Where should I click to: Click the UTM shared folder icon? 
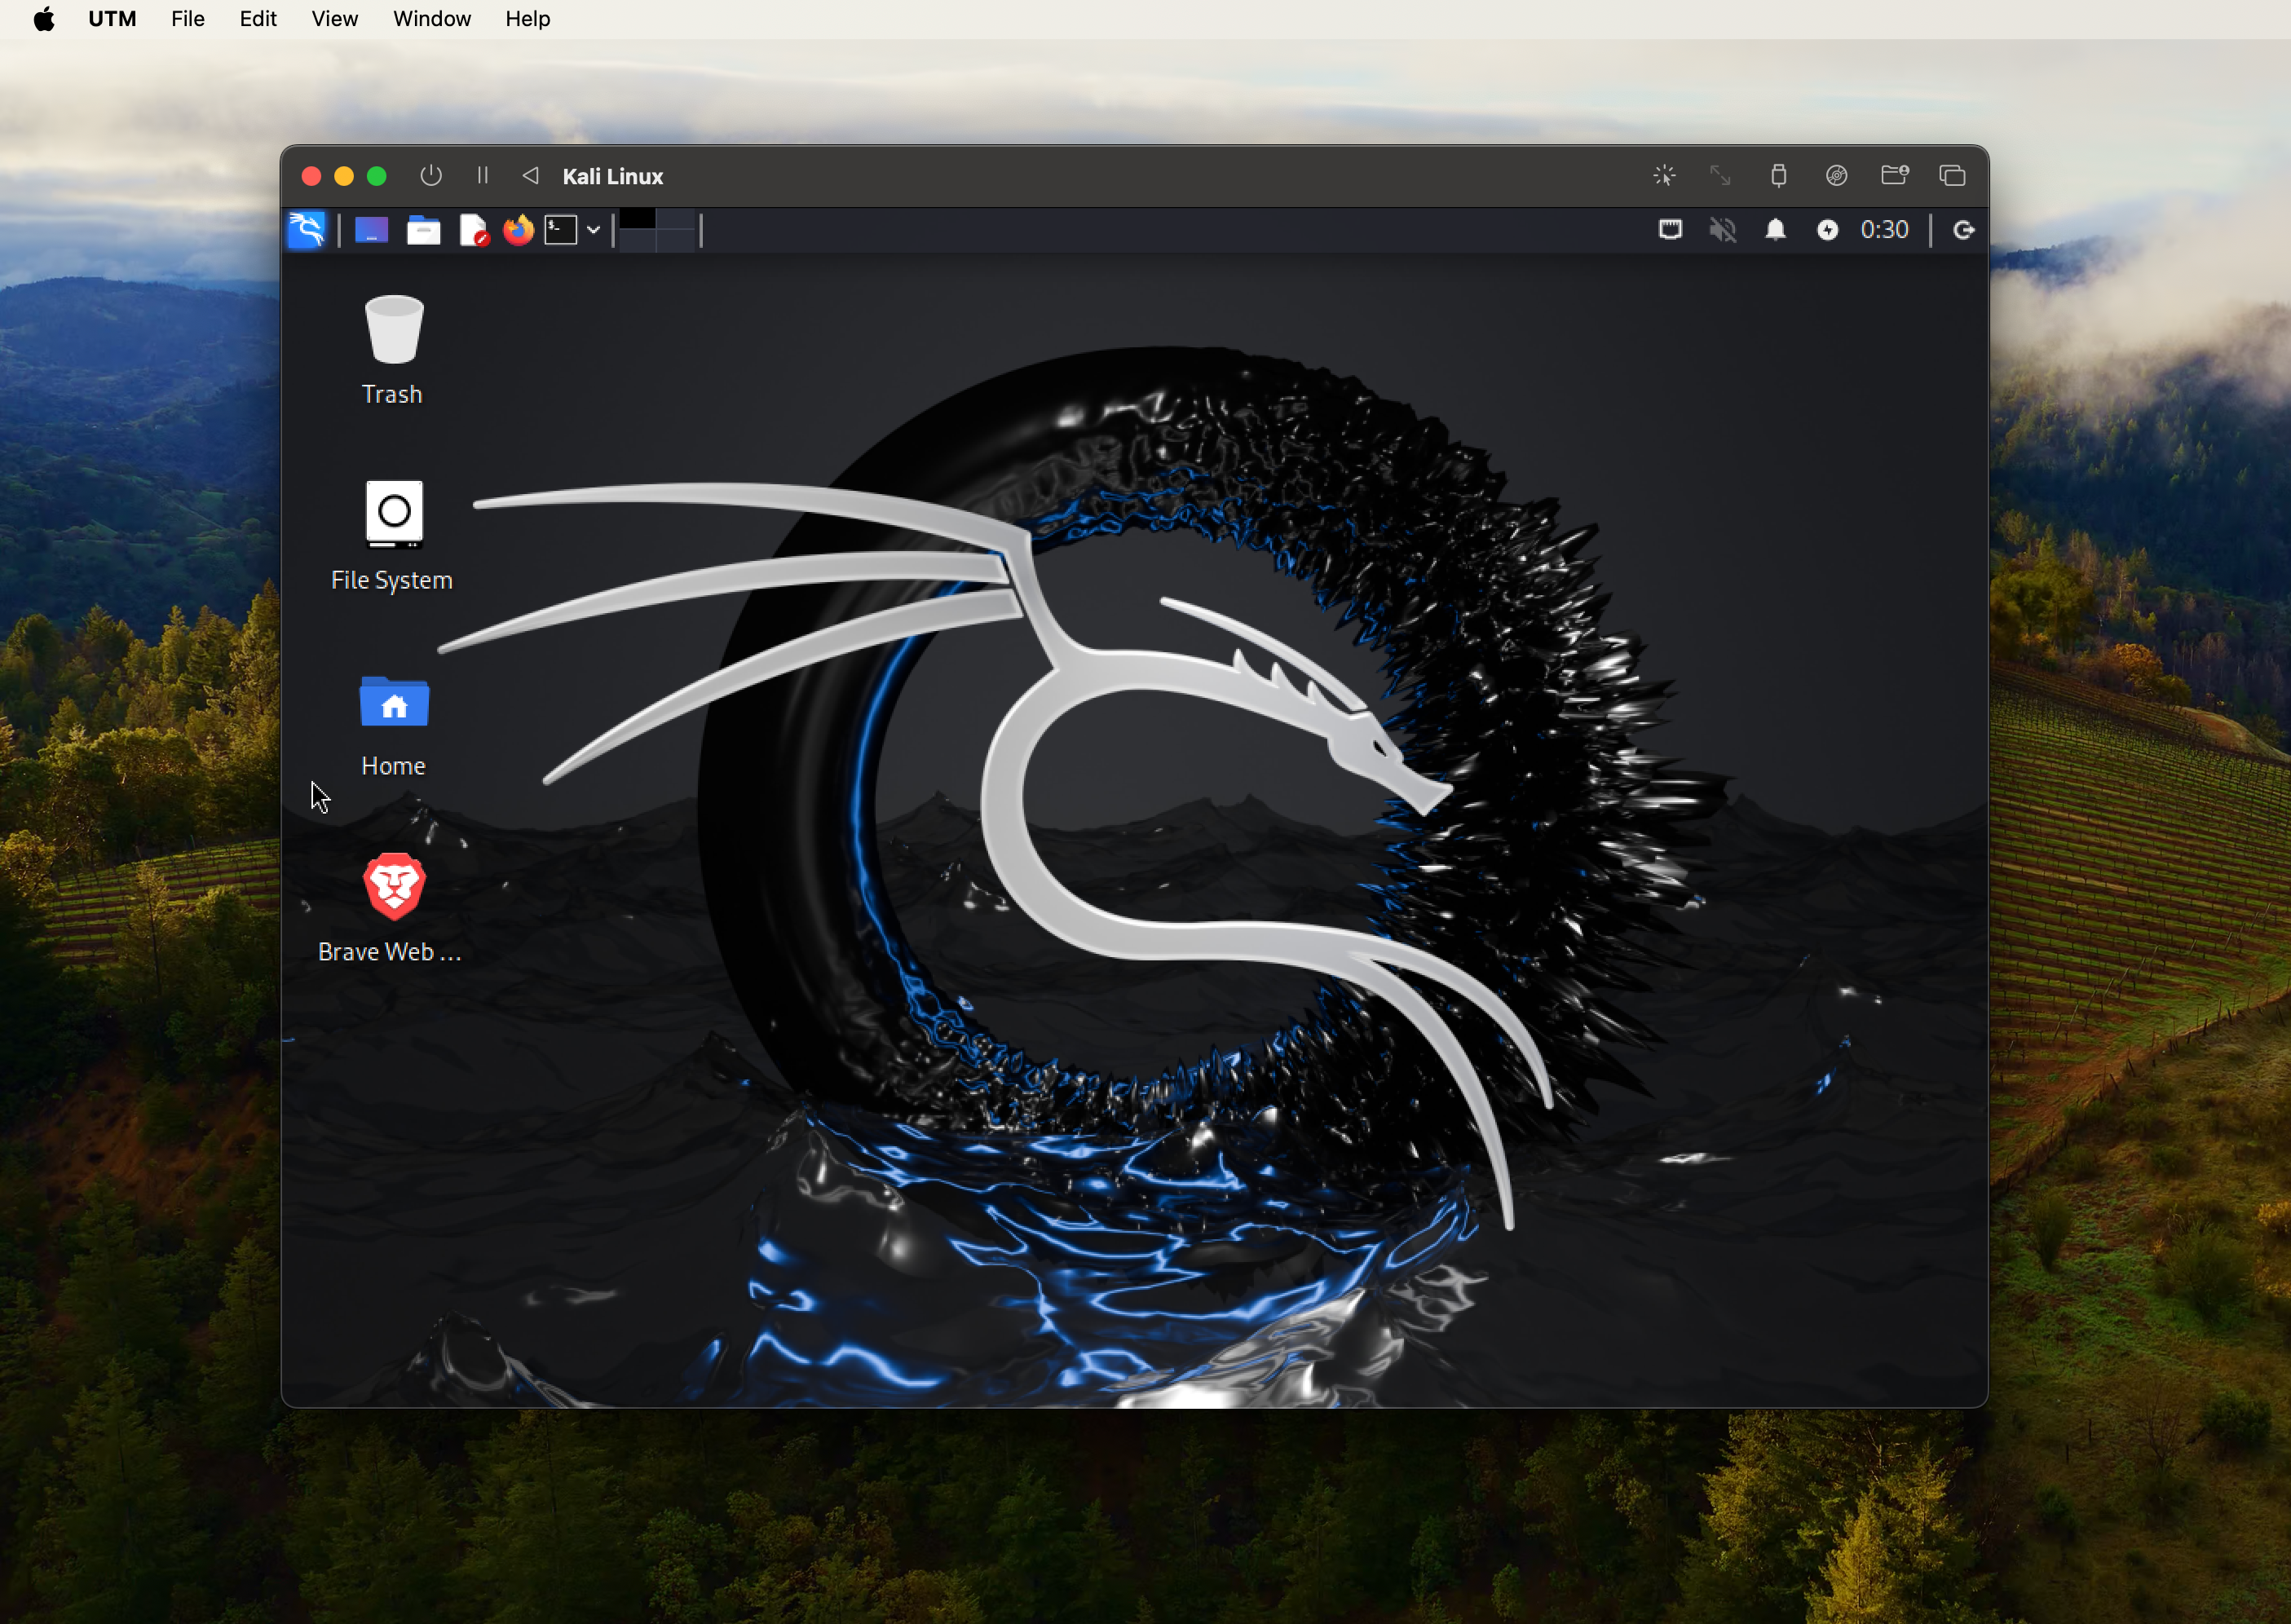(x=1894, y=176)
